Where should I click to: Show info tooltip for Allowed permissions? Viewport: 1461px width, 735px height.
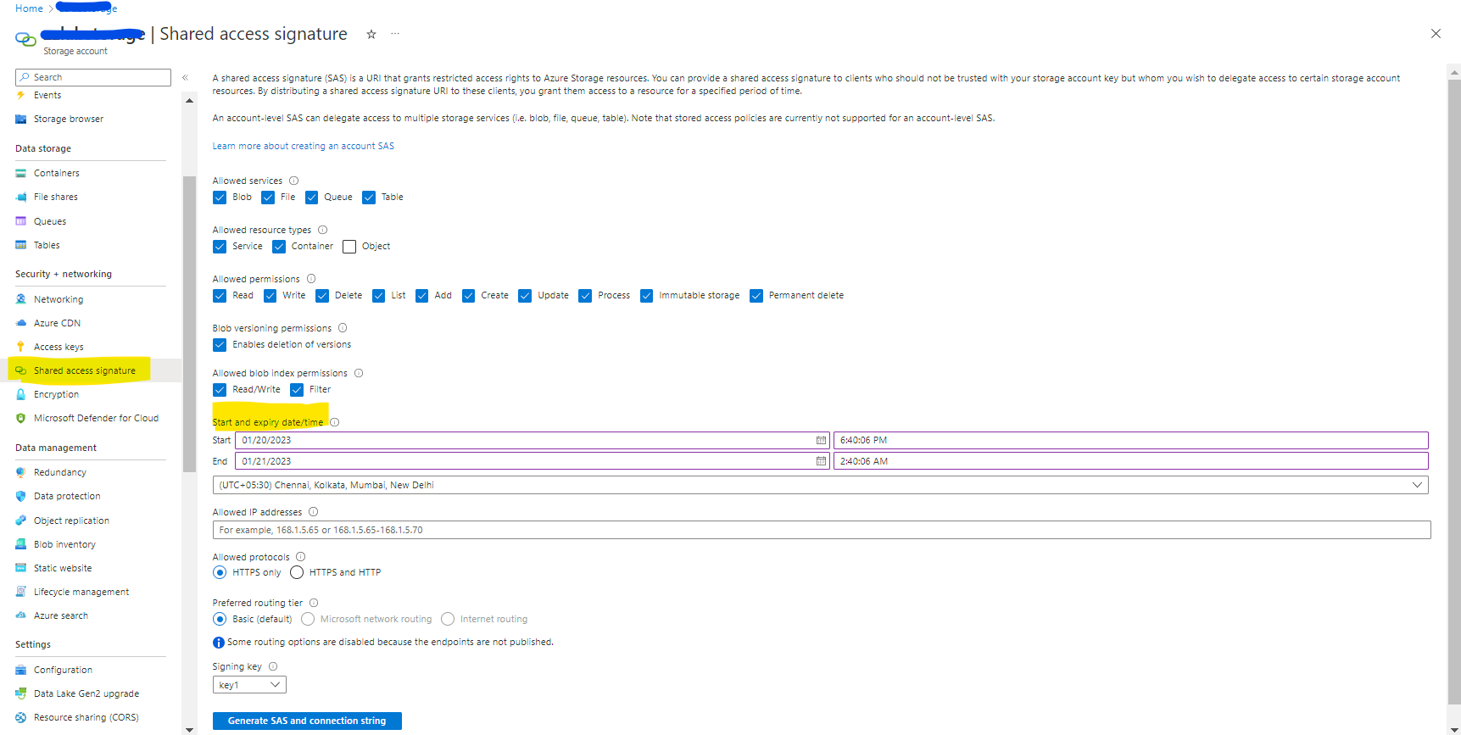311,279
